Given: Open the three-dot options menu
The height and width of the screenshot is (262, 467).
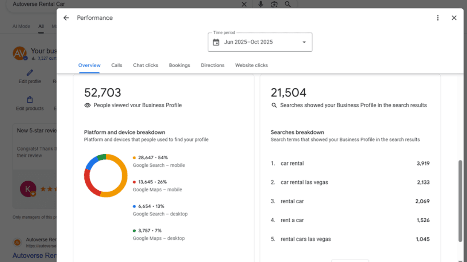Looking at the screenshot, I should pyautogui.click(x=437, y=17).
